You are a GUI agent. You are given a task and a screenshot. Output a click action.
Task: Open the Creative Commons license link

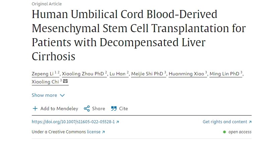click(93, 132)
